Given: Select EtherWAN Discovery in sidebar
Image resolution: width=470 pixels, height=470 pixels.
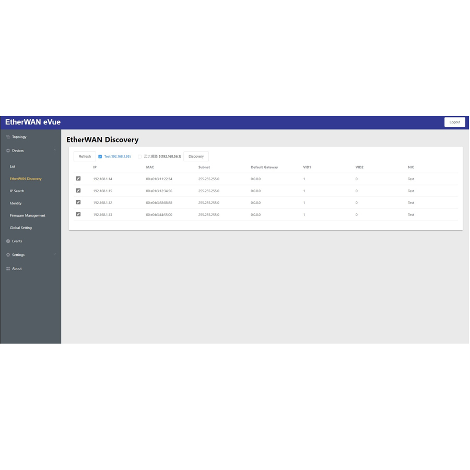Looking at the screenshot, I should pyautogui.click(x=26, y=179).
